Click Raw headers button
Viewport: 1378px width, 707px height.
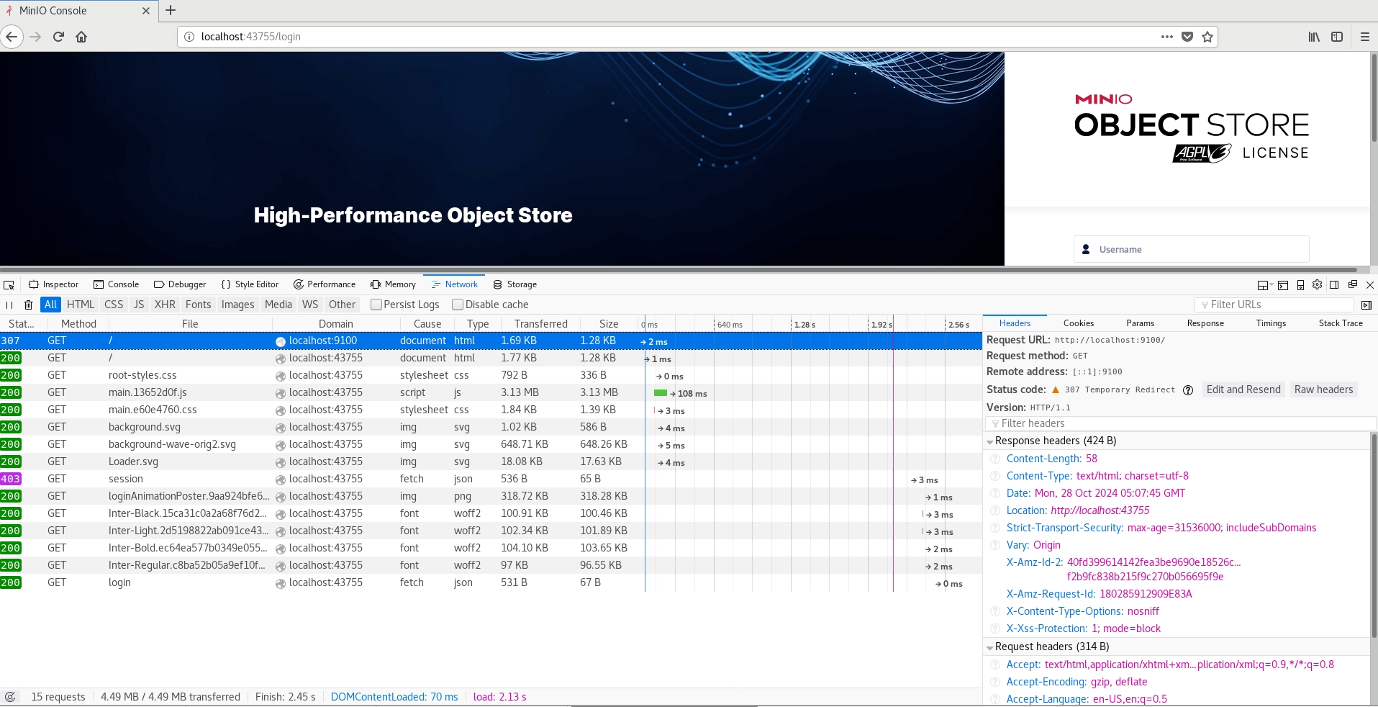point(1323,389)
